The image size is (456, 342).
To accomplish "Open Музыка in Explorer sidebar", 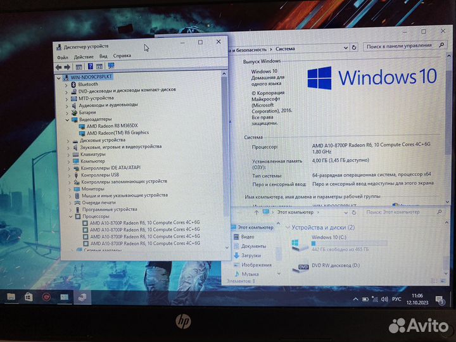I will 250,274.
